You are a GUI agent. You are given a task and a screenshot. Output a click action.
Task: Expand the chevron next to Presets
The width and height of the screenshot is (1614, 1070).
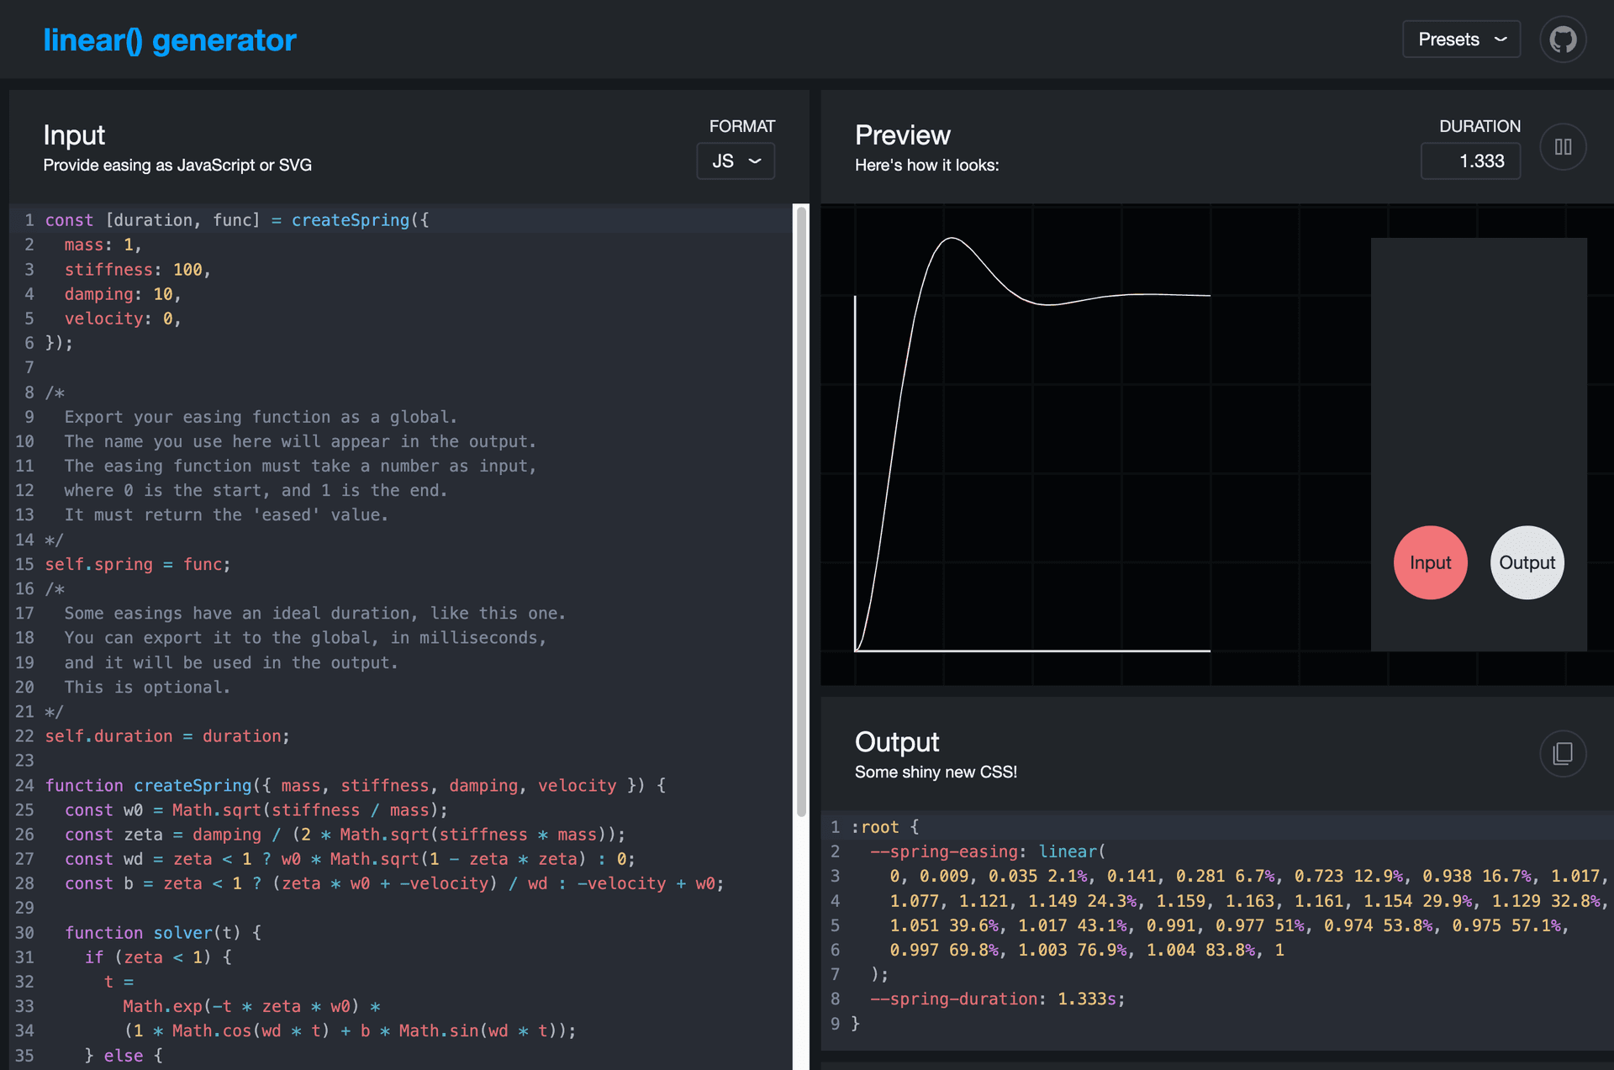(x=1501, y=39)
